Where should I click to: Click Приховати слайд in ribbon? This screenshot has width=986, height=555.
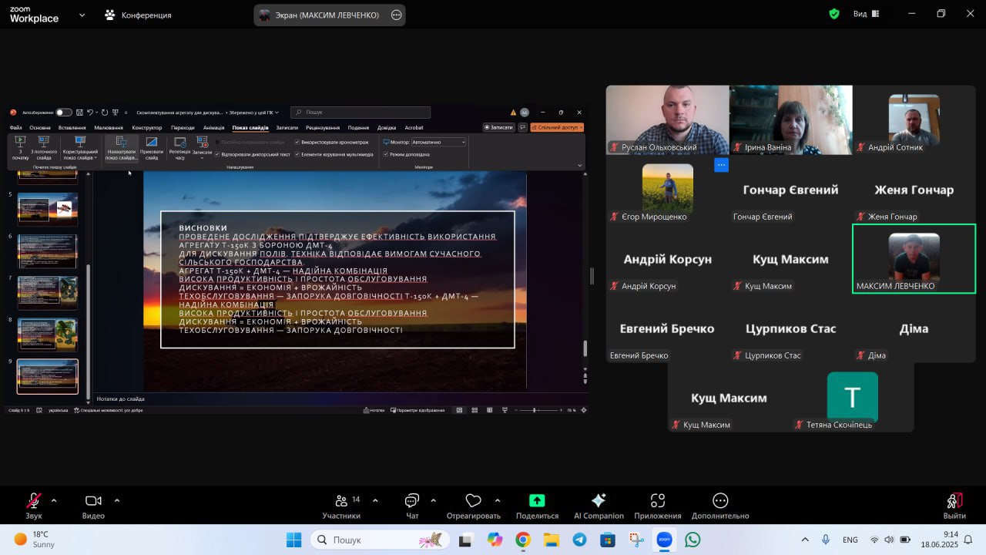coord(152,149)
